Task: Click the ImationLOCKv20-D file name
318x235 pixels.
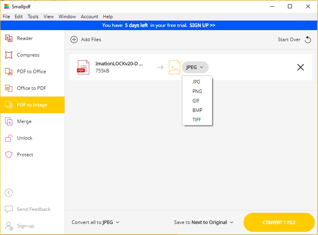Action: coord(119,64)
